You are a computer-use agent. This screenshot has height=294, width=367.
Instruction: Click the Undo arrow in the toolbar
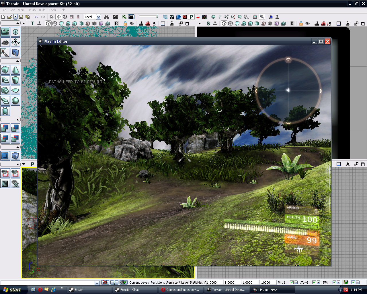[x=36, y=17]
